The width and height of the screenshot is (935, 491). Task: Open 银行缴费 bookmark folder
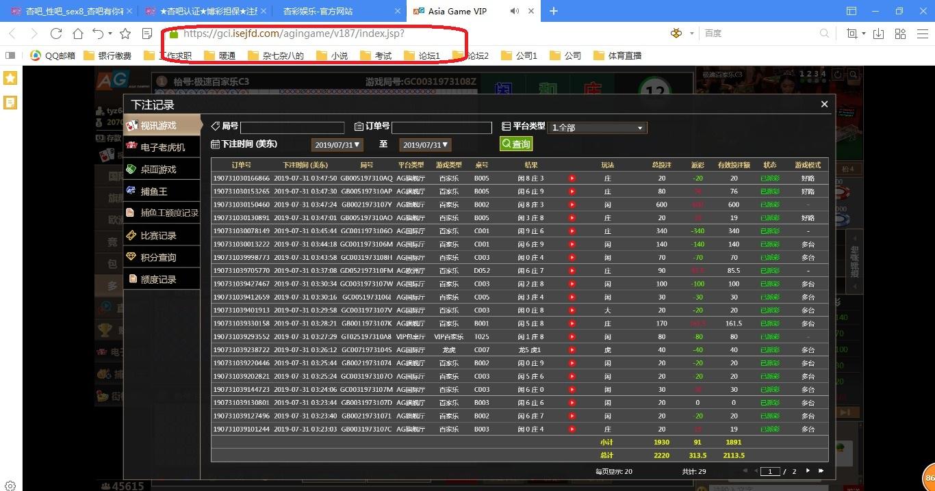click(x=107, y=55)
